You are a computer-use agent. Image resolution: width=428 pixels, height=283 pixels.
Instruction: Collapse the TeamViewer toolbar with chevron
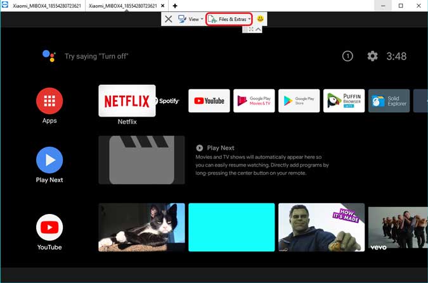click(x=258, y=29)
